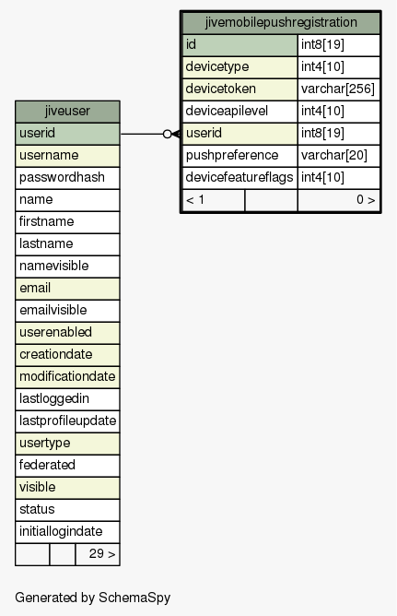Select the devicefeatureflags column
This screenshot has width=397, height=616.
coord(239,178)
